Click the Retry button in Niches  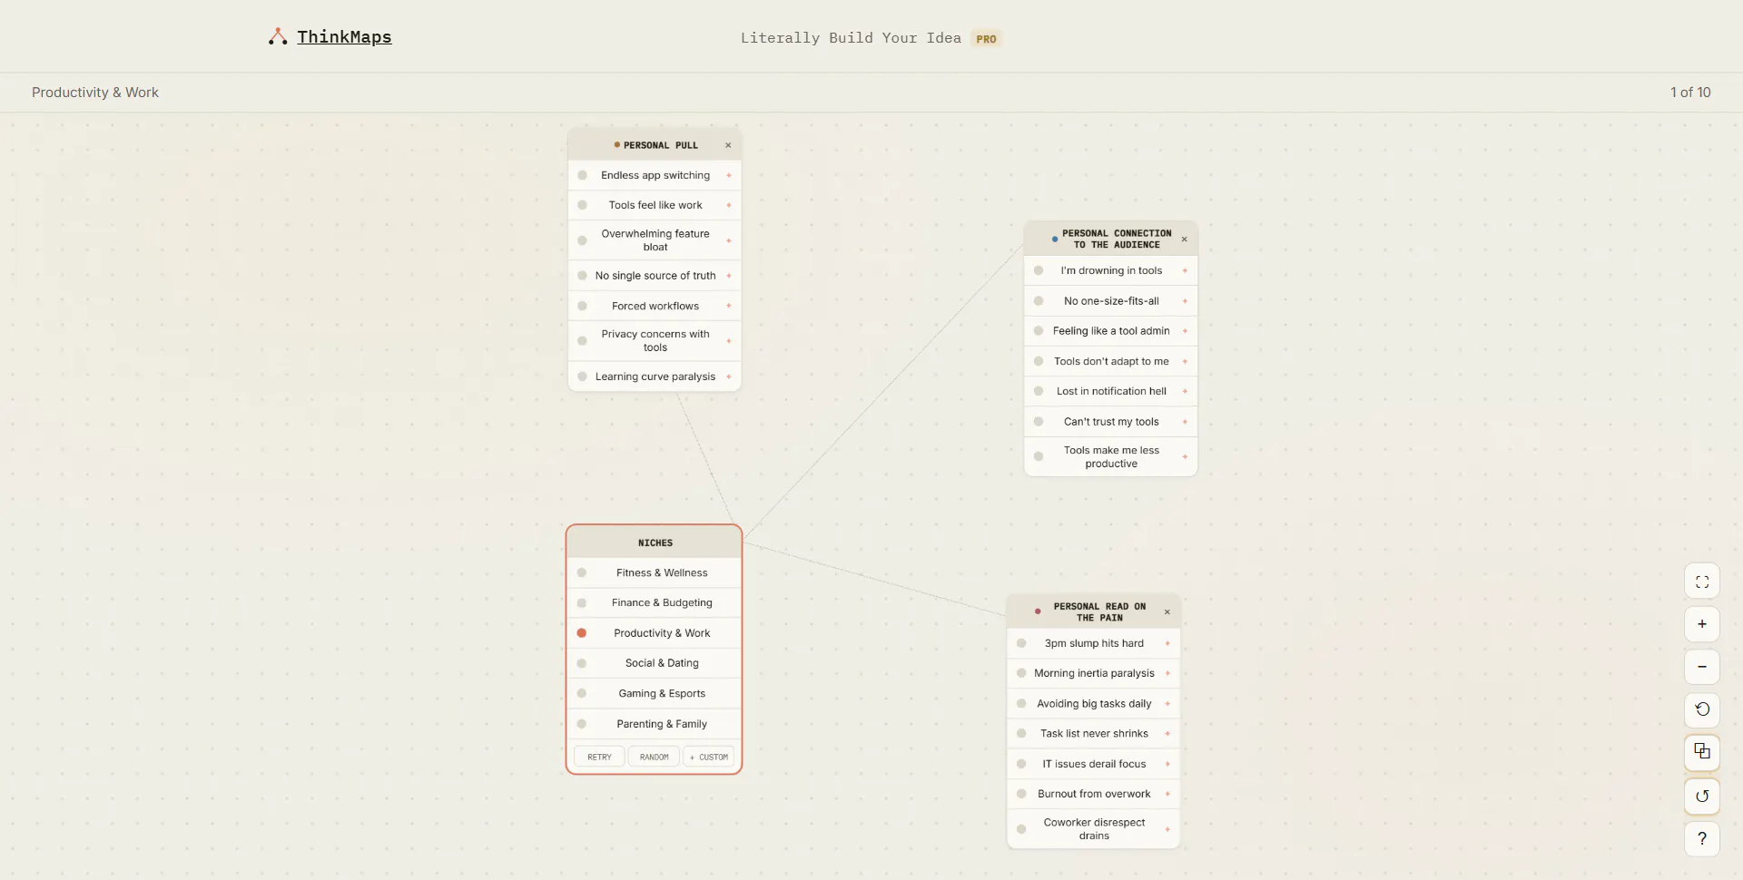click(x=599, y=757)
